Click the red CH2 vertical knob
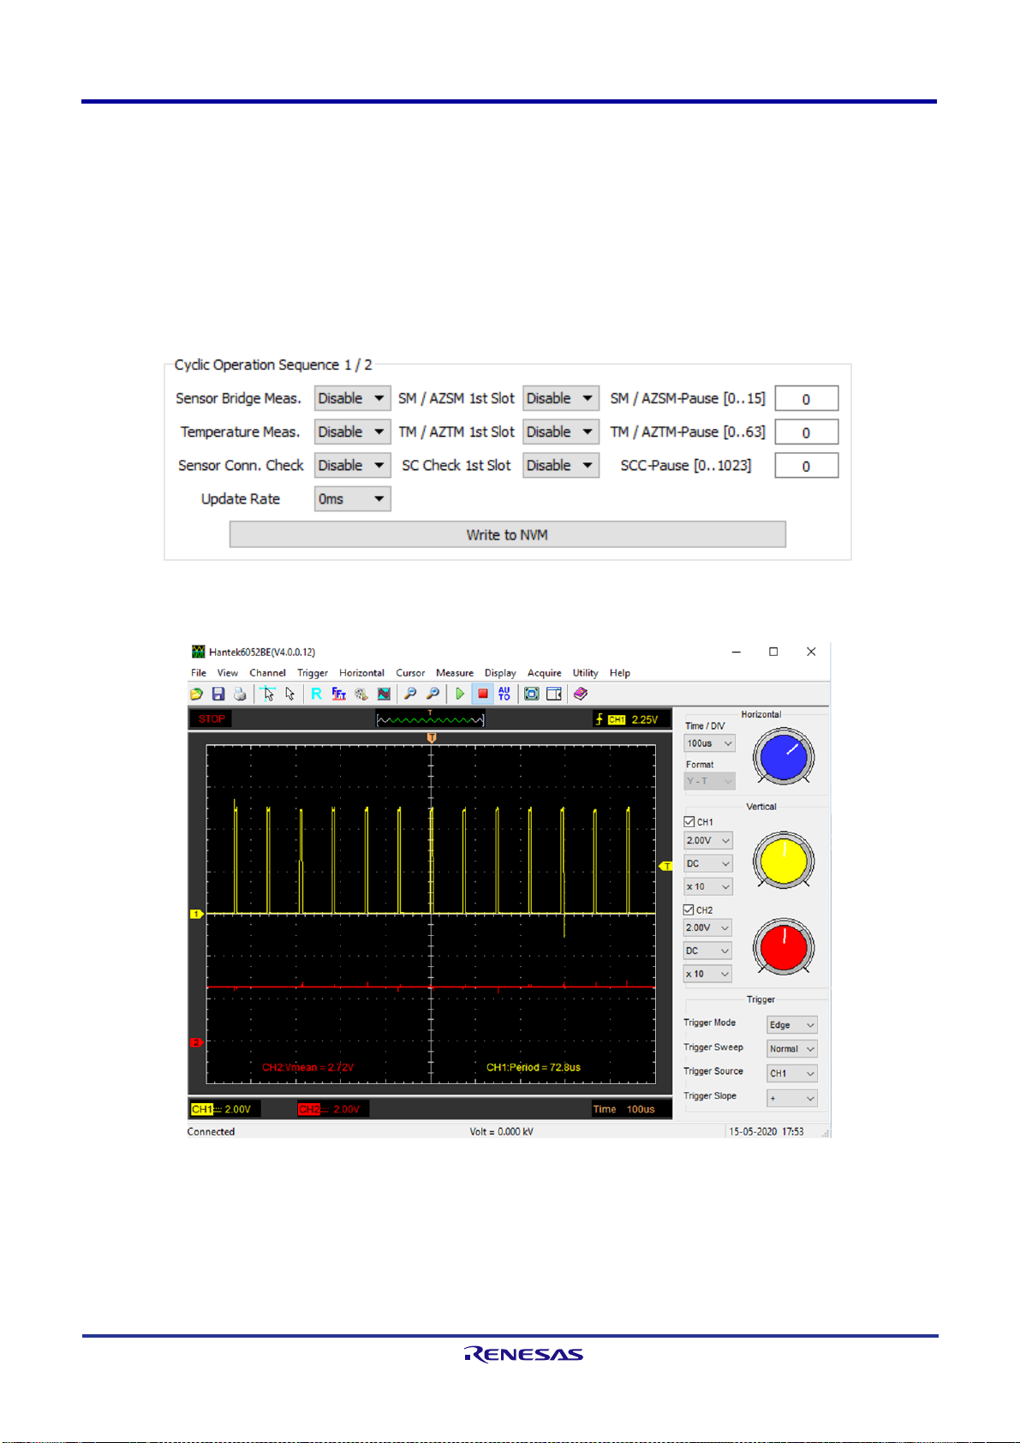Image resolution: width=1020 pixels, height=1443 pixels. [784, 948]
